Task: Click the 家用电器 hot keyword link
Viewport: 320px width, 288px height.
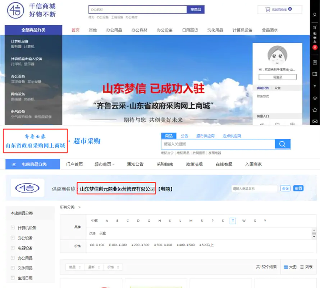Action: point(215,153)
